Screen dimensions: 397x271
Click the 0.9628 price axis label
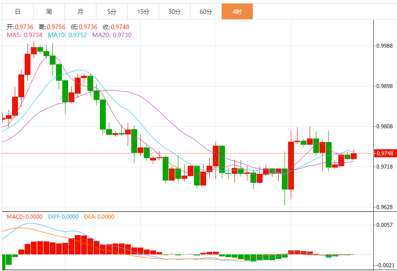(x=384, y=207)
